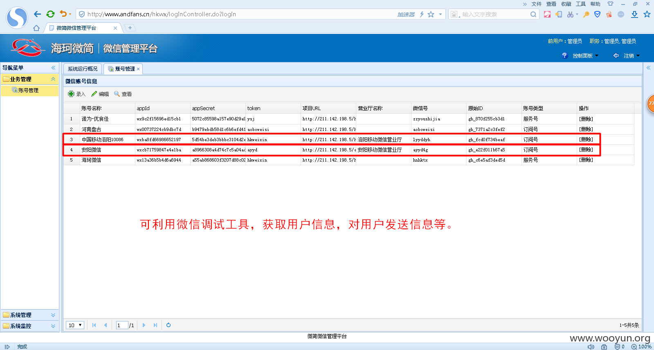
Task: Click the shirt skin icon in title bar
Action: tap(610, 4)
